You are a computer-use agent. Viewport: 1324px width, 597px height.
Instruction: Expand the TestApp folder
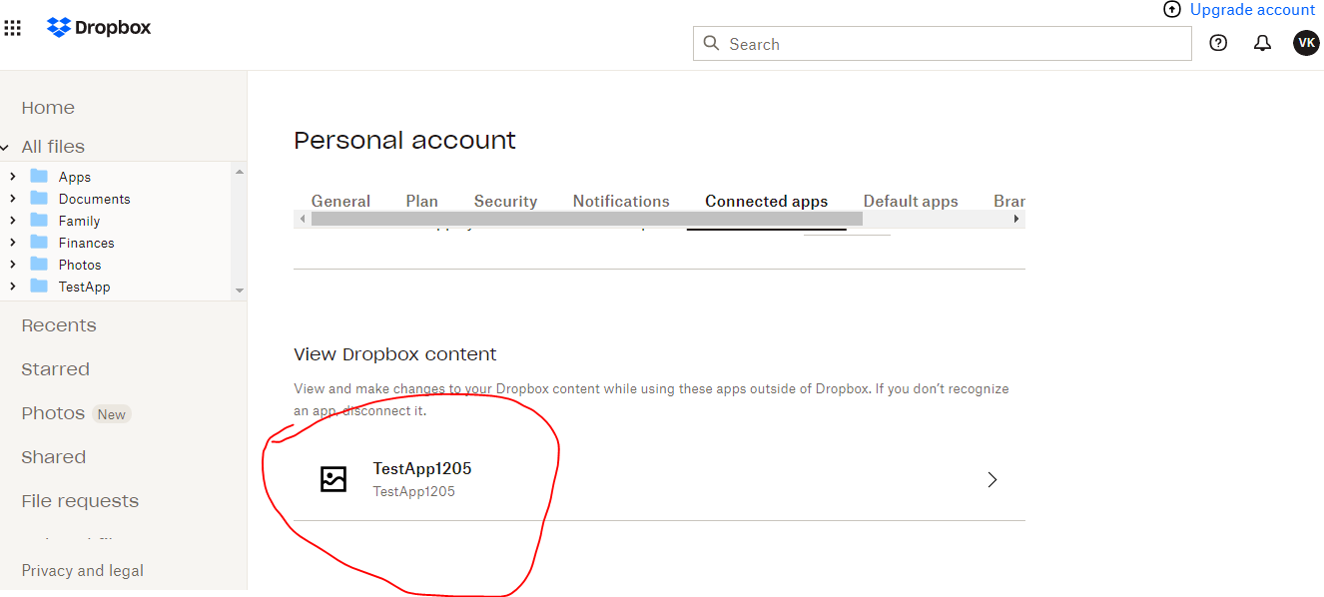[12, 287]
